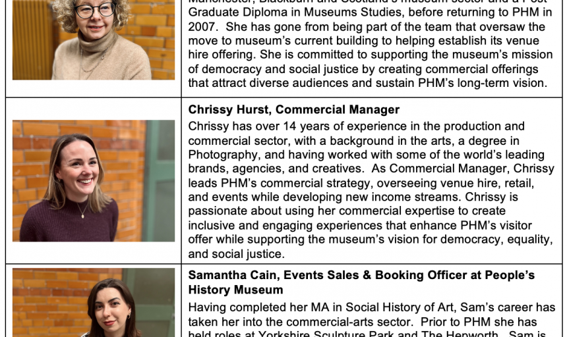Click the 'Samantha Cain, Events Sales' heading line
Viewport: 567px width, 337px height.
361,275
